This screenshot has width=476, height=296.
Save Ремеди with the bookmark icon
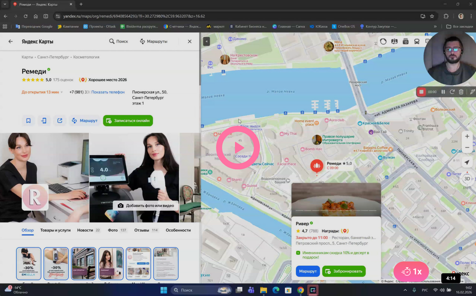[x=28, y=121]
